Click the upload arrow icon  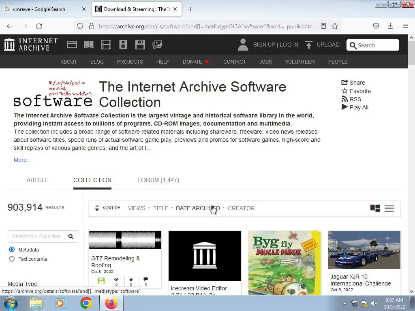pyautogui.click(x=308, y=45)
